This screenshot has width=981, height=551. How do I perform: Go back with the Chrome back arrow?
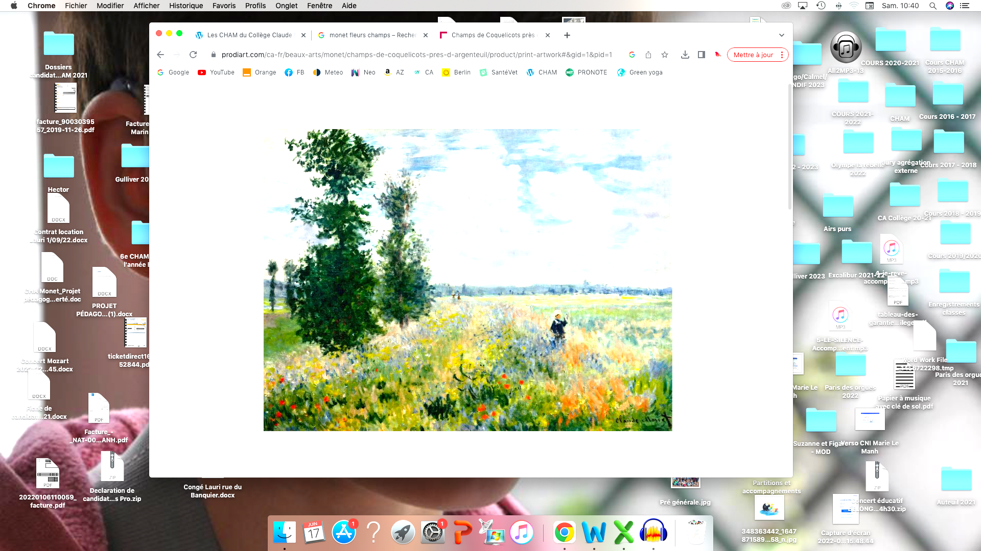[160, 55]
